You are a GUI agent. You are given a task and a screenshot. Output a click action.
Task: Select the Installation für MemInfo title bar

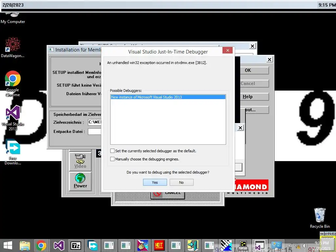pyautogui.click(x=74, y=50)
